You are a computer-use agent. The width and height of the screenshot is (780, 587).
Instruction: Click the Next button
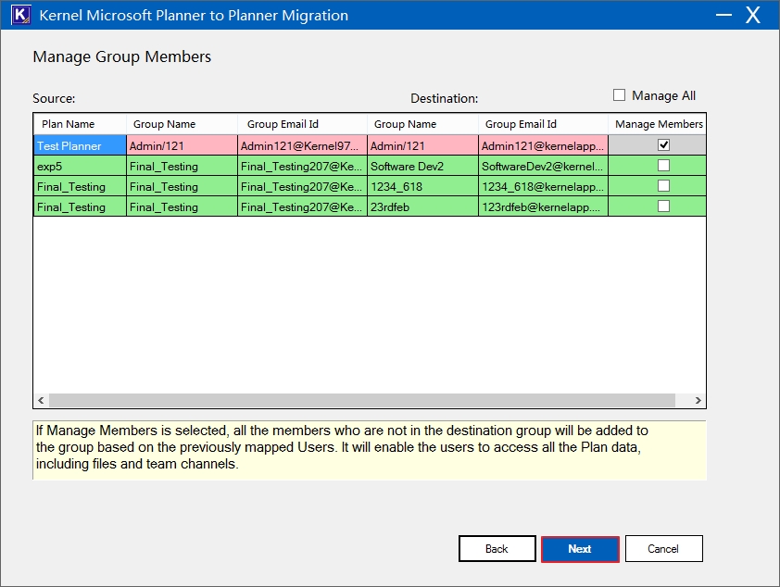click(580, 549)
